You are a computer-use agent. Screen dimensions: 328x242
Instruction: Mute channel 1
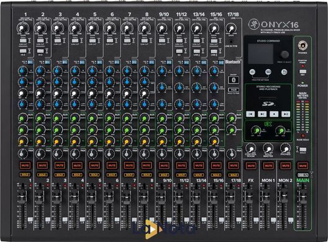(25, 165)
